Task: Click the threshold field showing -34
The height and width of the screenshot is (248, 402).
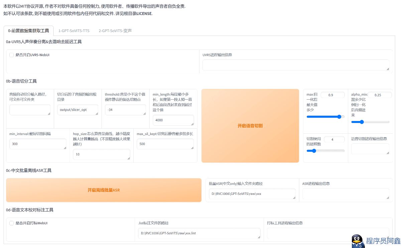Action: [x=125, y=110]
